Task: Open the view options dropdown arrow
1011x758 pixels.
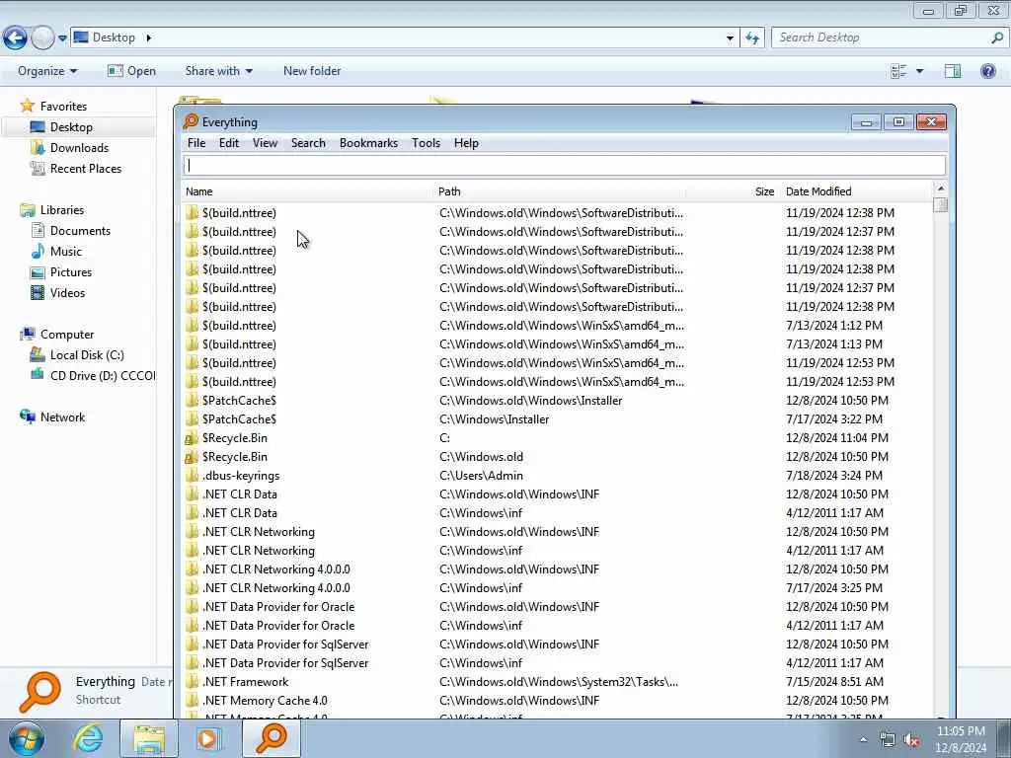Action: click(919, 71)
